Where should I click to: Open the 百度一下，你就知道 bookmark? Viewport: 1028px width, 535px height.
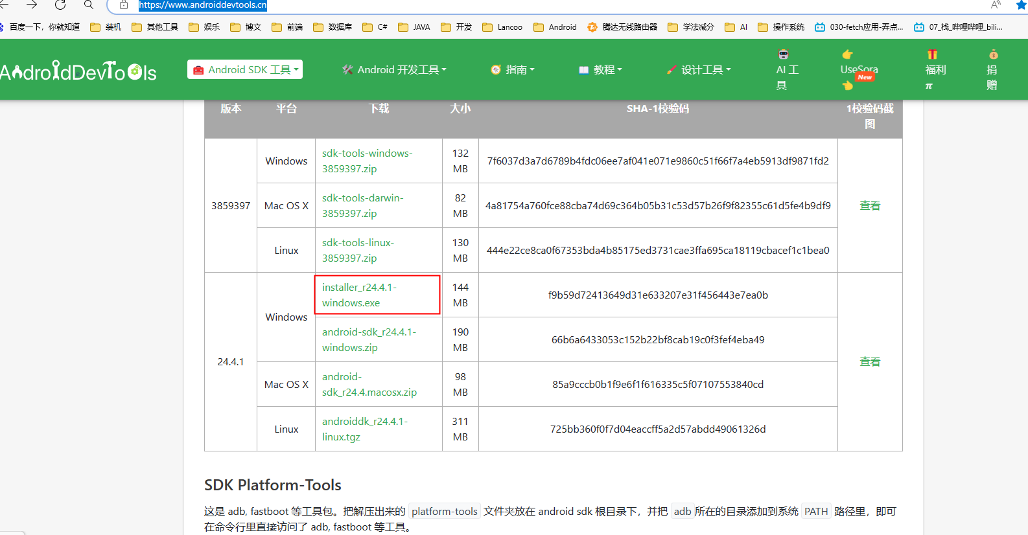point(40,27)
